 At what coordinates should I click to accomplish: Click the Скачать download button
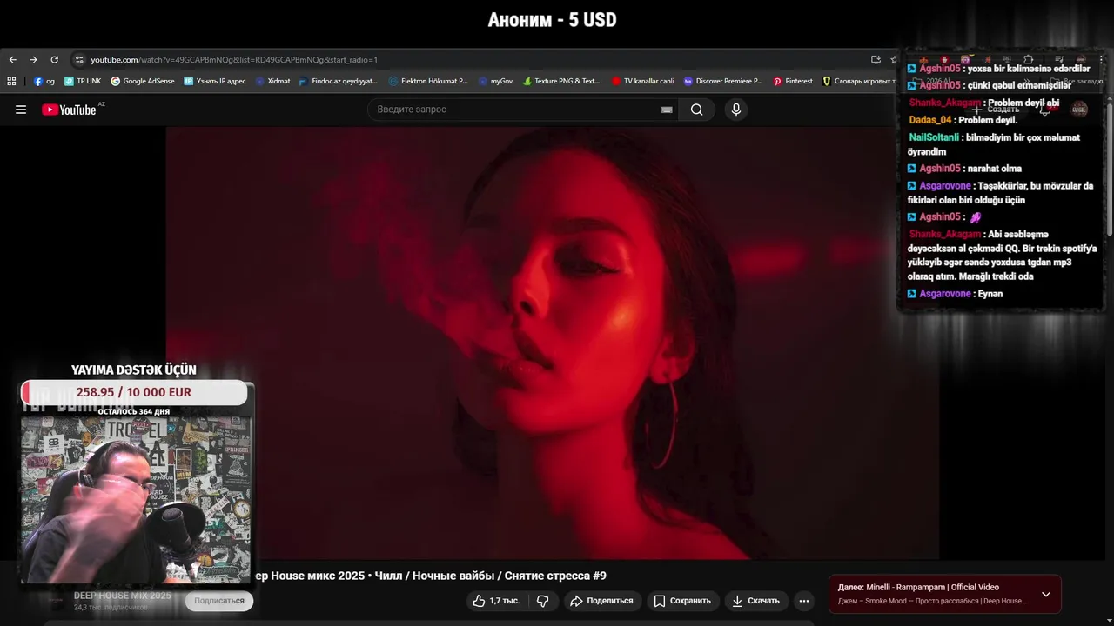click(755, 601)
